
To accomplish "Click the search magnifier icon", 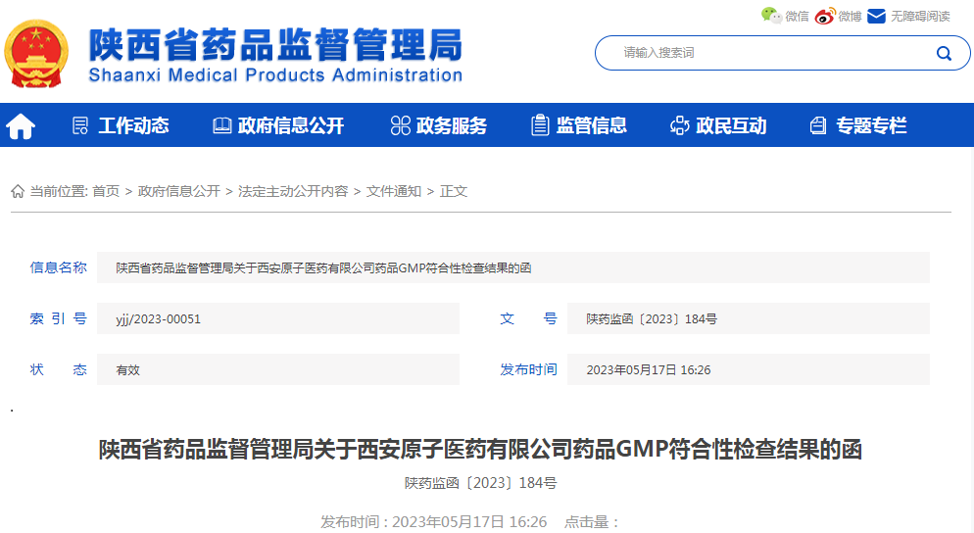I will 944,54.
